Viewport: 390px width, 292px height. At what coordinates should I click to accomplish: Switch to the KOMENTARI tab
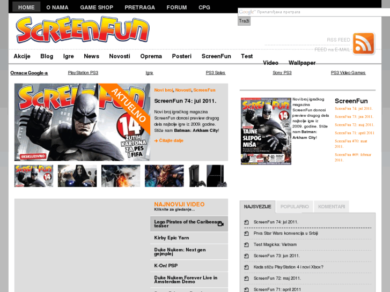[332, 207]
